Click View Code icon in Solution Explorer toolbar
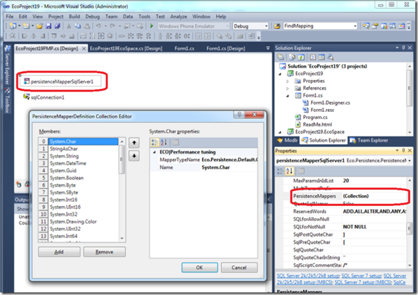Image resolution: width=418 pixels, height=295 pixels. point(313,57)
